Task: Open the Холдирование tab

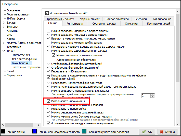Action: click(162, 19)
